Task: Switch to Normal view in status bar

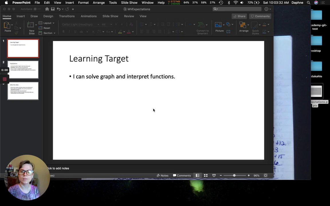Action: click(x=197, y=175)
